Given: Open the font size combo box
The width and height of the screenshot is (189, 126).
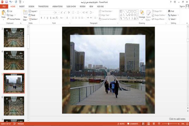Looking at the screenshot, I should tap(57, 12).
